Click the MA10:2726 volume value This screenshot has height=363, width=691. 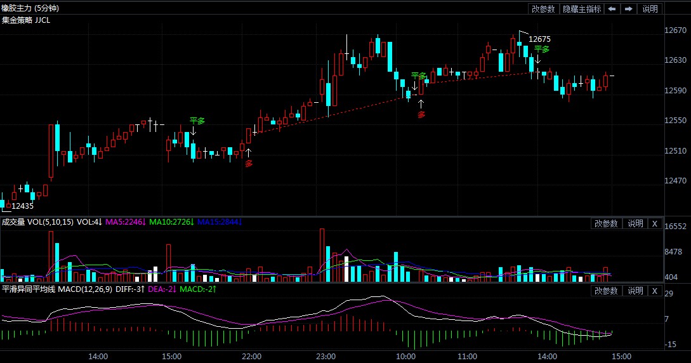(x=171, y=222)
